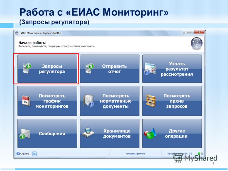Minimize the ЕИАС Мониторинг window
Screen dimensions: 228x171
[186, 32]
